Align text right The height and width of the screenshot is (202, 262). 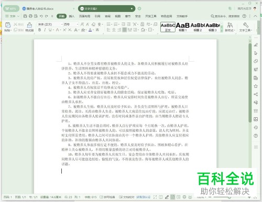(119, 30)
